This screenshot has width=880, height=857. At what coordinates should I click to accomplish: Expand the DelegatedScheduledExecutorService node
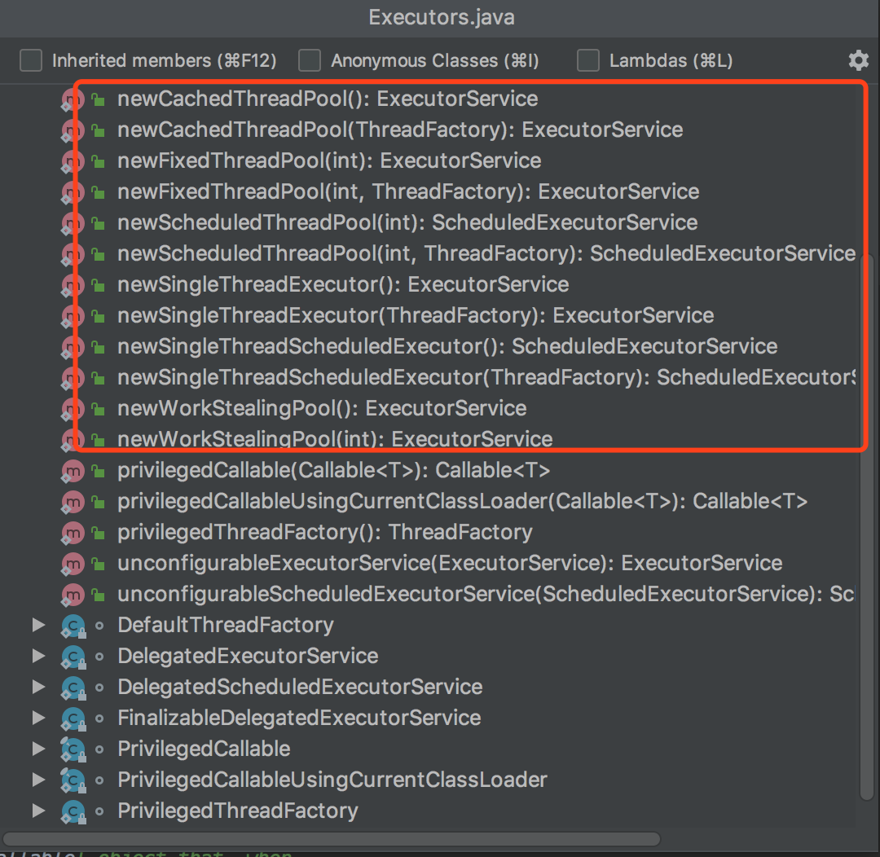[38, 688]
